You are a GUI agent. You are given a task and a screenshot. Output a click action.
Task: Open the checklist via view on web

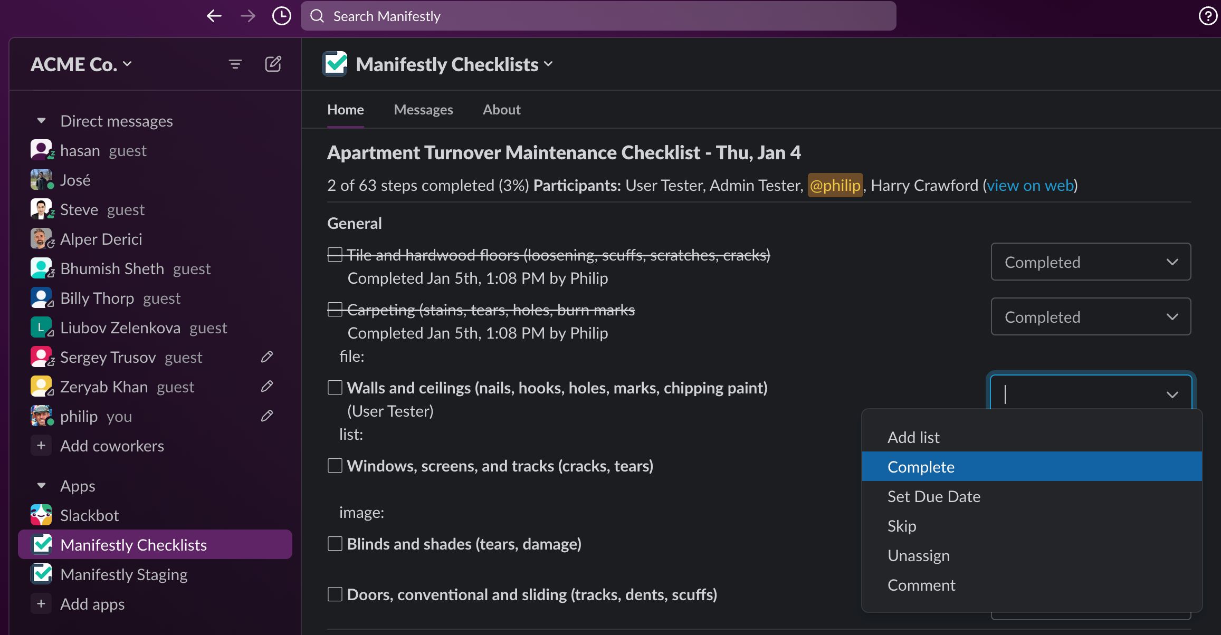click(1029, 185)
